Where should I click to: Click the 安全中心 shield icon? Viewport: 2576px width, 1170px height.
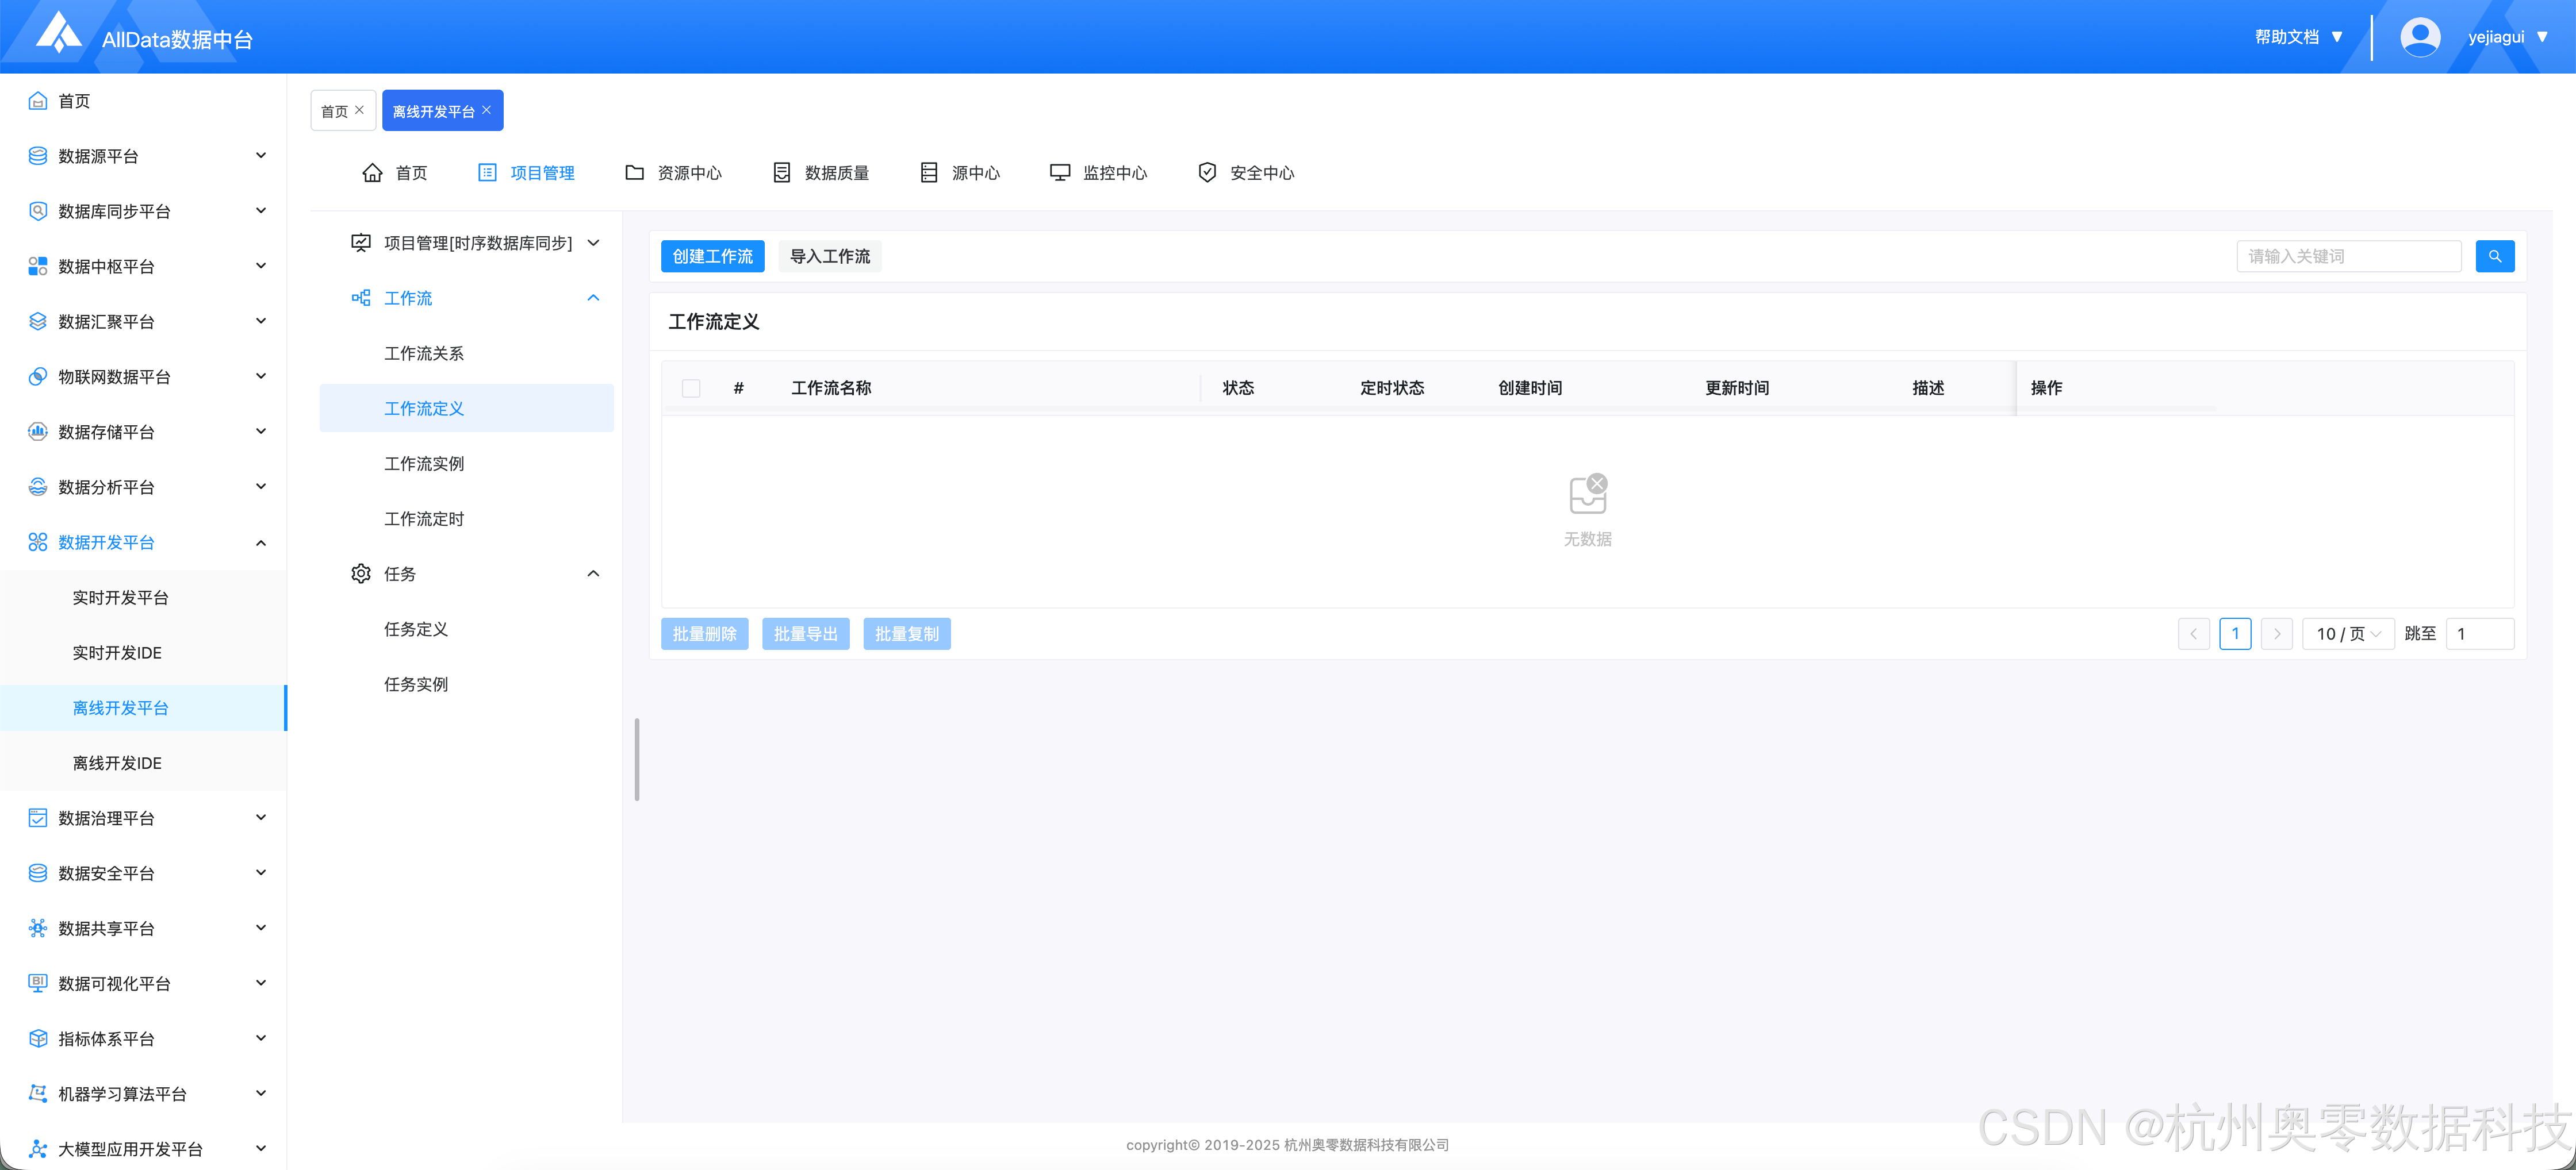(1207, 173)
